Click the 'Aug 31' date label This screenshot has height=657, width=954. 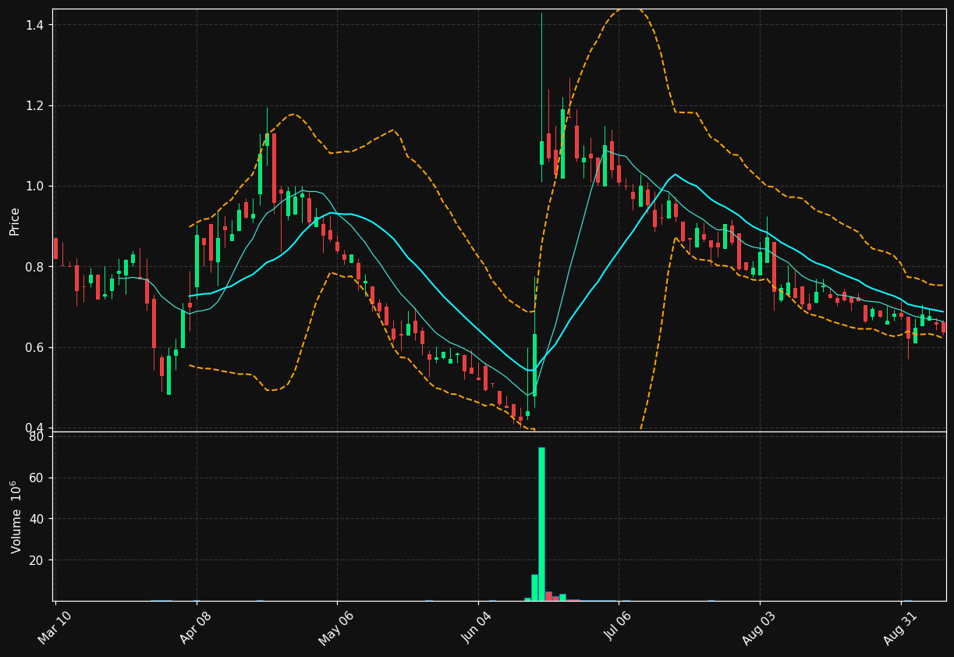902,629
